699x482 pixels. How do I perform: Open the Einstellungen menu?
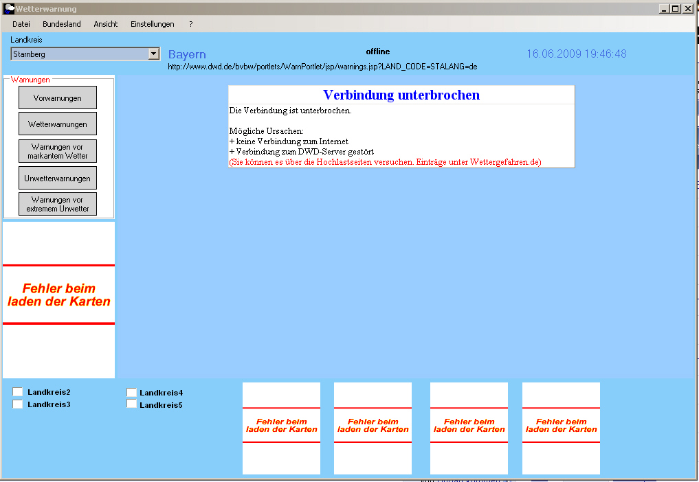[152, 24]
